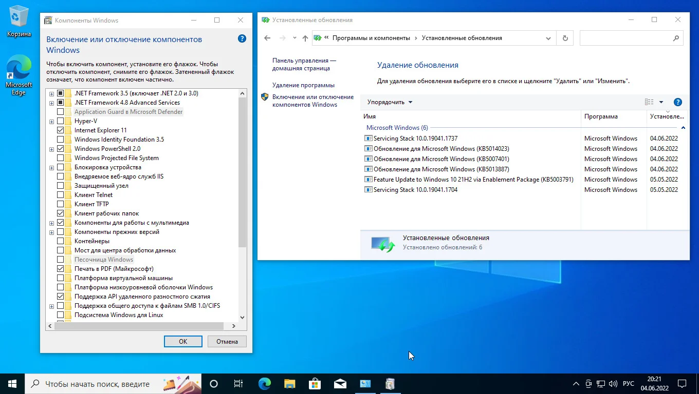This screenshot has height=394, width=699.
Task: Open view options dropdown arrow
Action: [x=661, y=102]
